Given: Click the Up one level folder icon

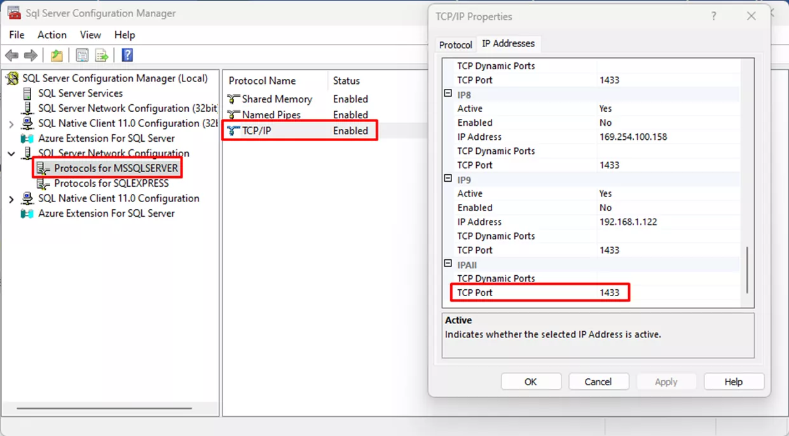Looking at the screenshot, I should coord(57,55).
